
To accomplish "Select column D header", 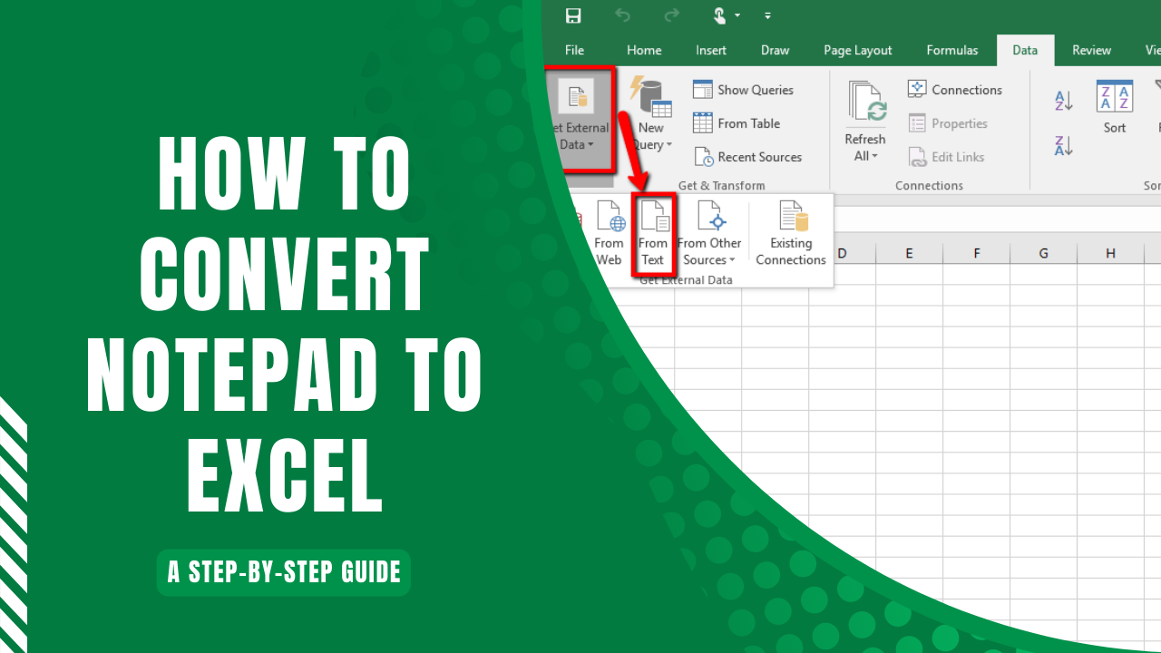I will tap(843, 254).
